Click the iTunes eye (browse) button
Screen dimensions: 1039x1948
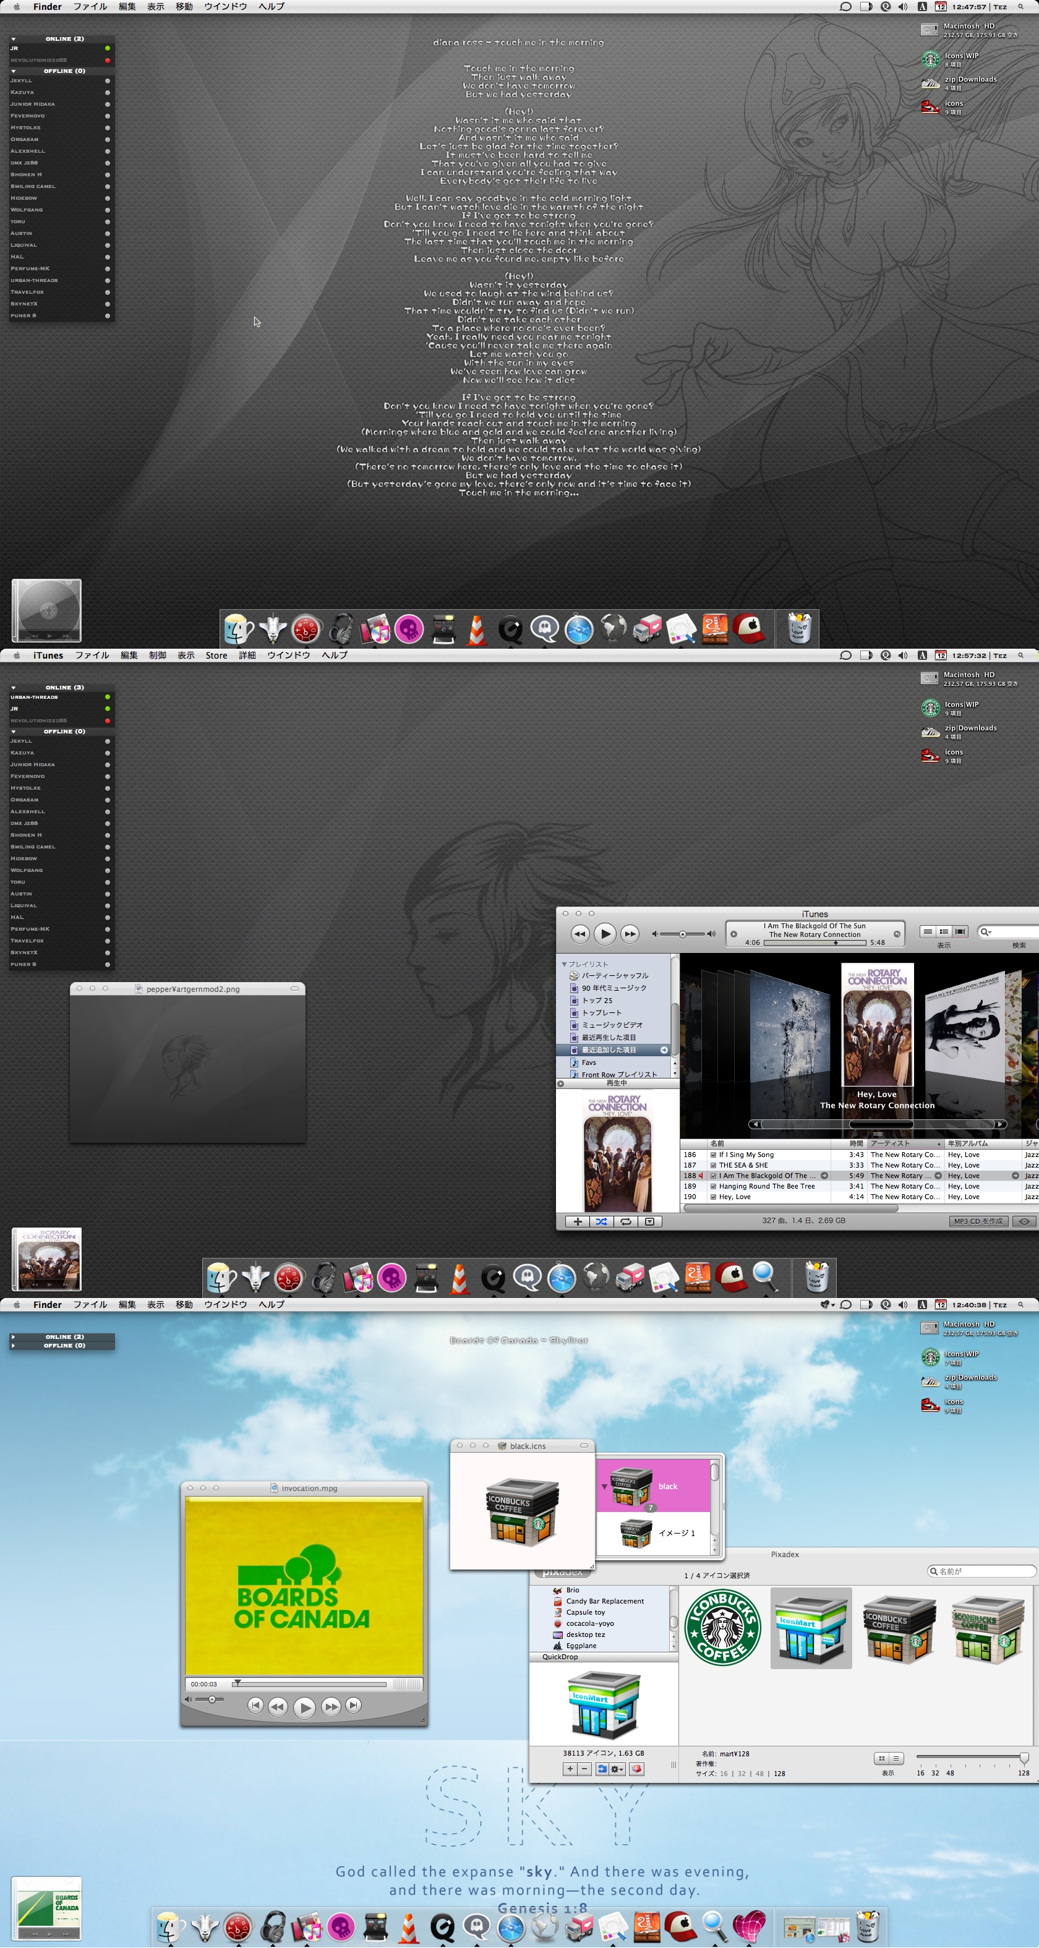(1024, 1221)
